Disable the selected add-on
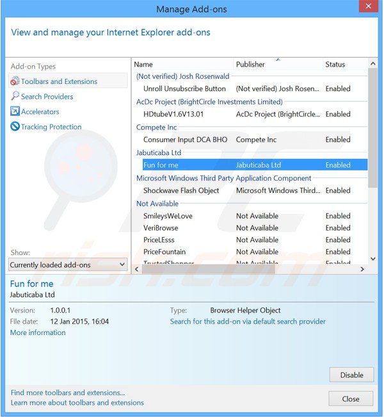 [351, 375]
